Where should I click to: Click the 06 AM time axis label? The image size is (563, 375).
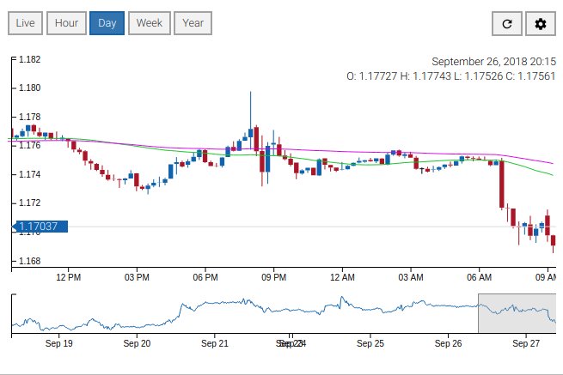(x=480, y=277)
